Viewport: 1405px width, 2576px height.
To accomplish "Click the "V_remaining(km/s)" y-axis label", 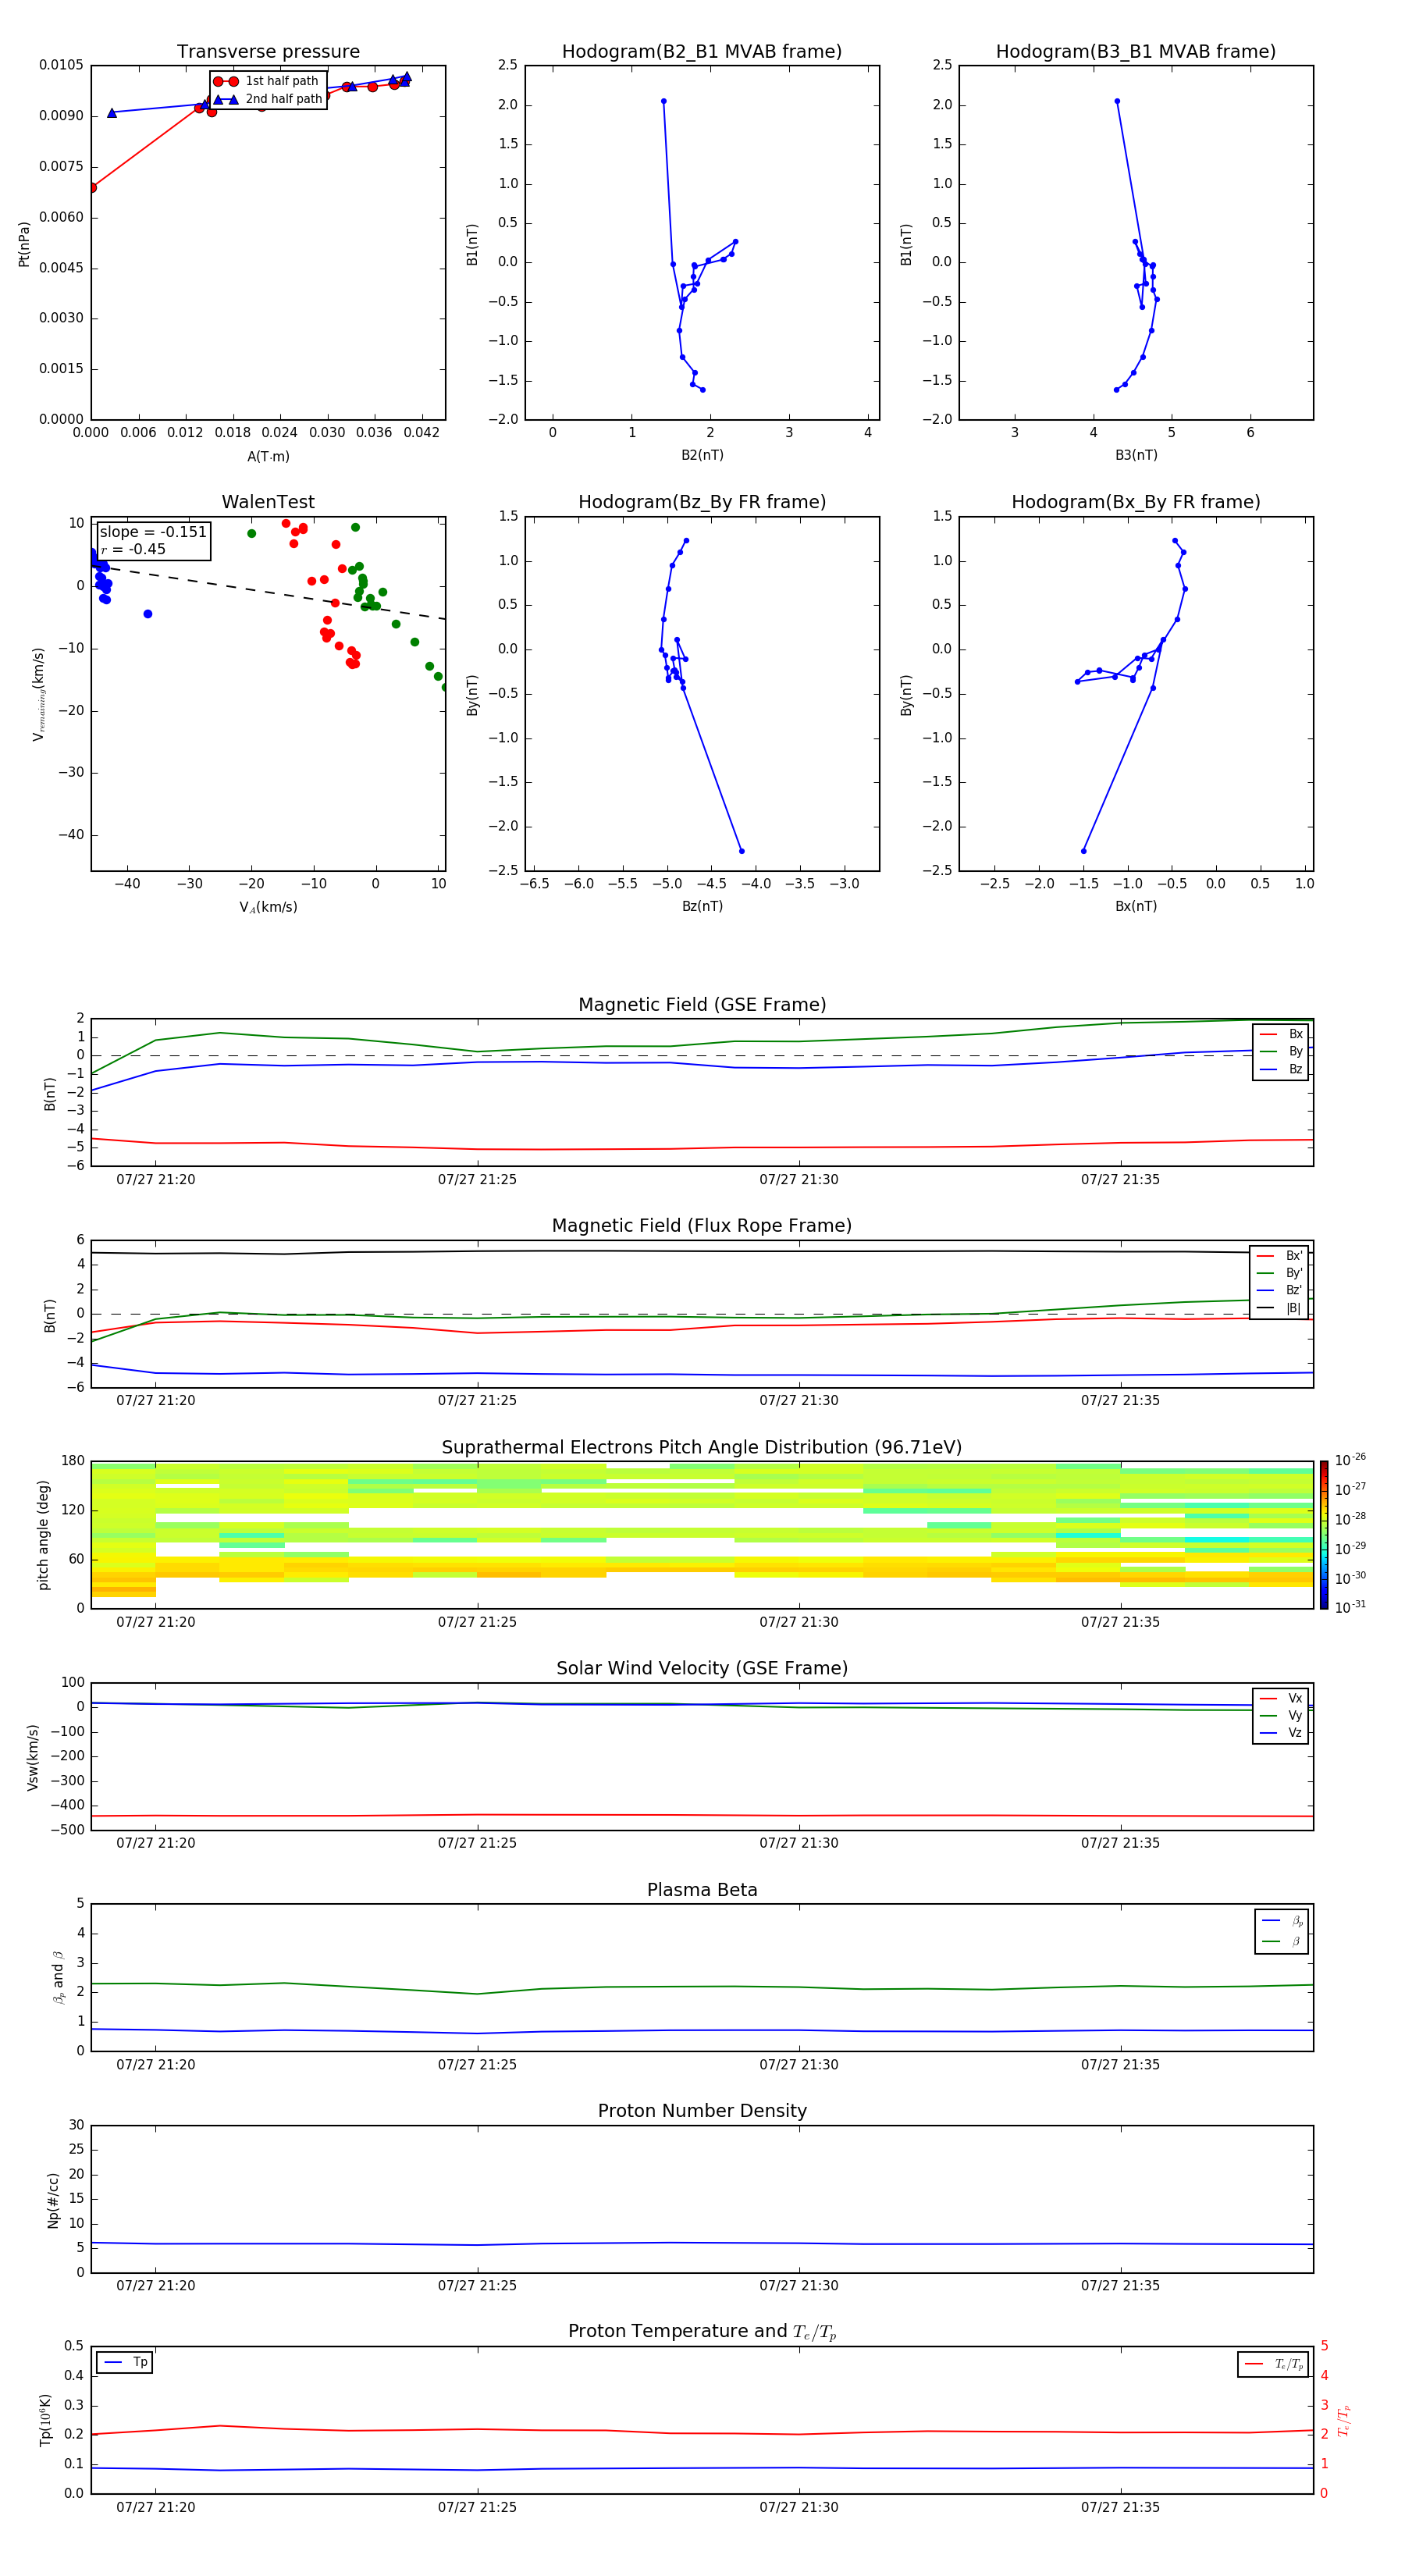I will pyautogui.click(x=38, y=694).
